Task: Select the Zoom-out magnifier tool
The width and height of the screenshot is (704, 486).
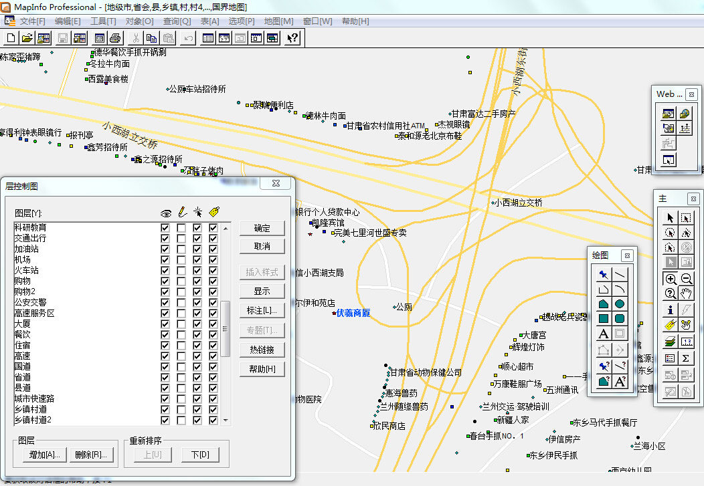Action: (686, 279)
